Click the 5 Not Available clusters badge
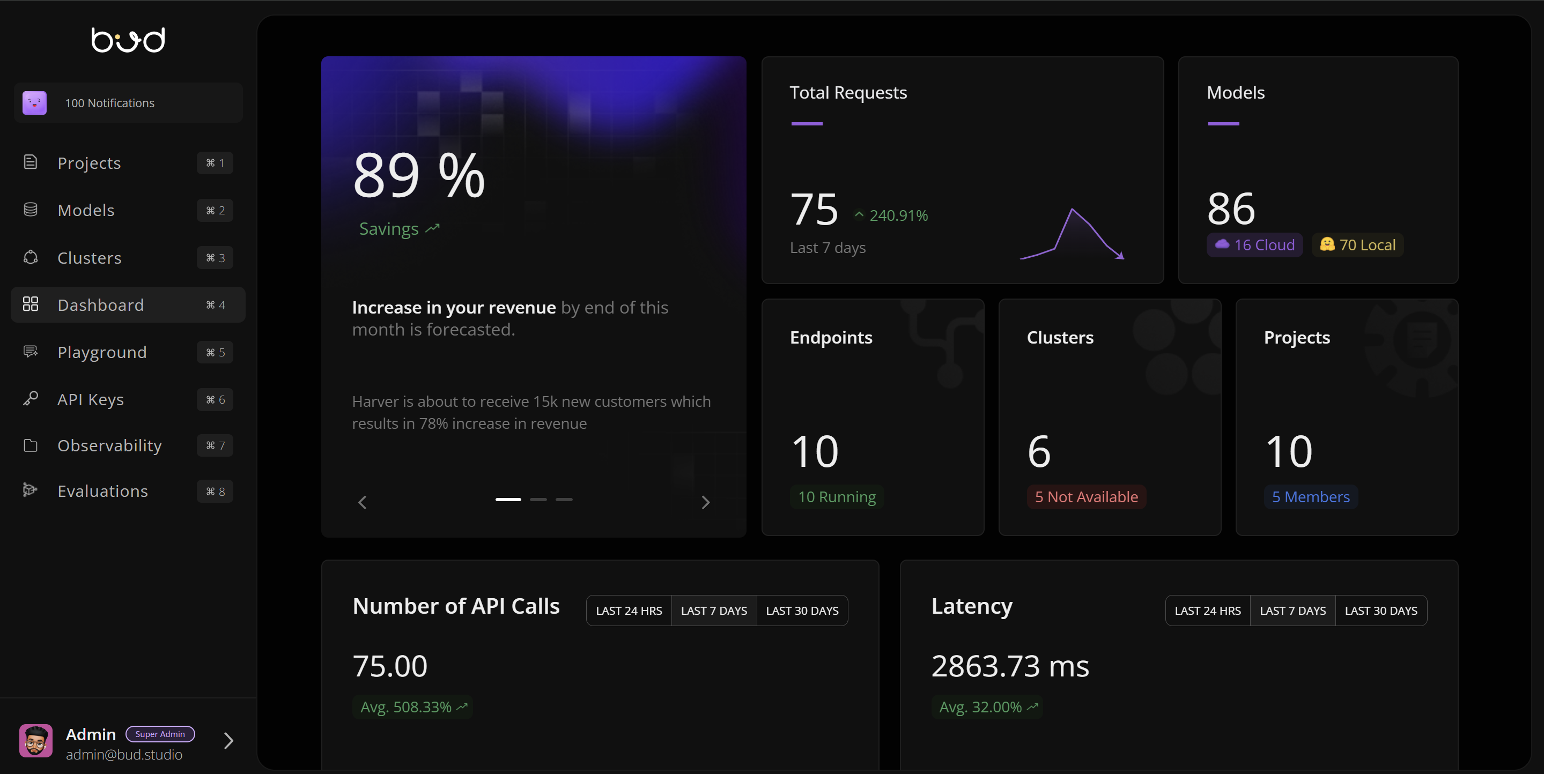1544x774 pixels. 1086,497
